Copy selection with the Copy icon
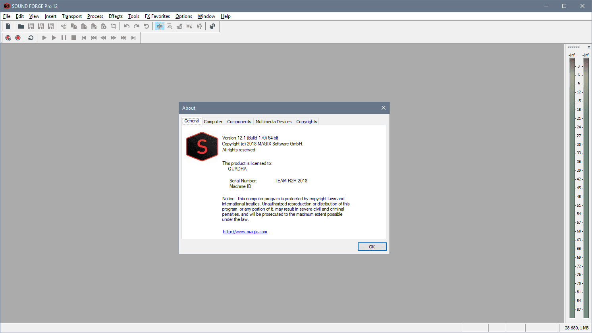Viewport: 592px width, 333px height. coord(74,26)
